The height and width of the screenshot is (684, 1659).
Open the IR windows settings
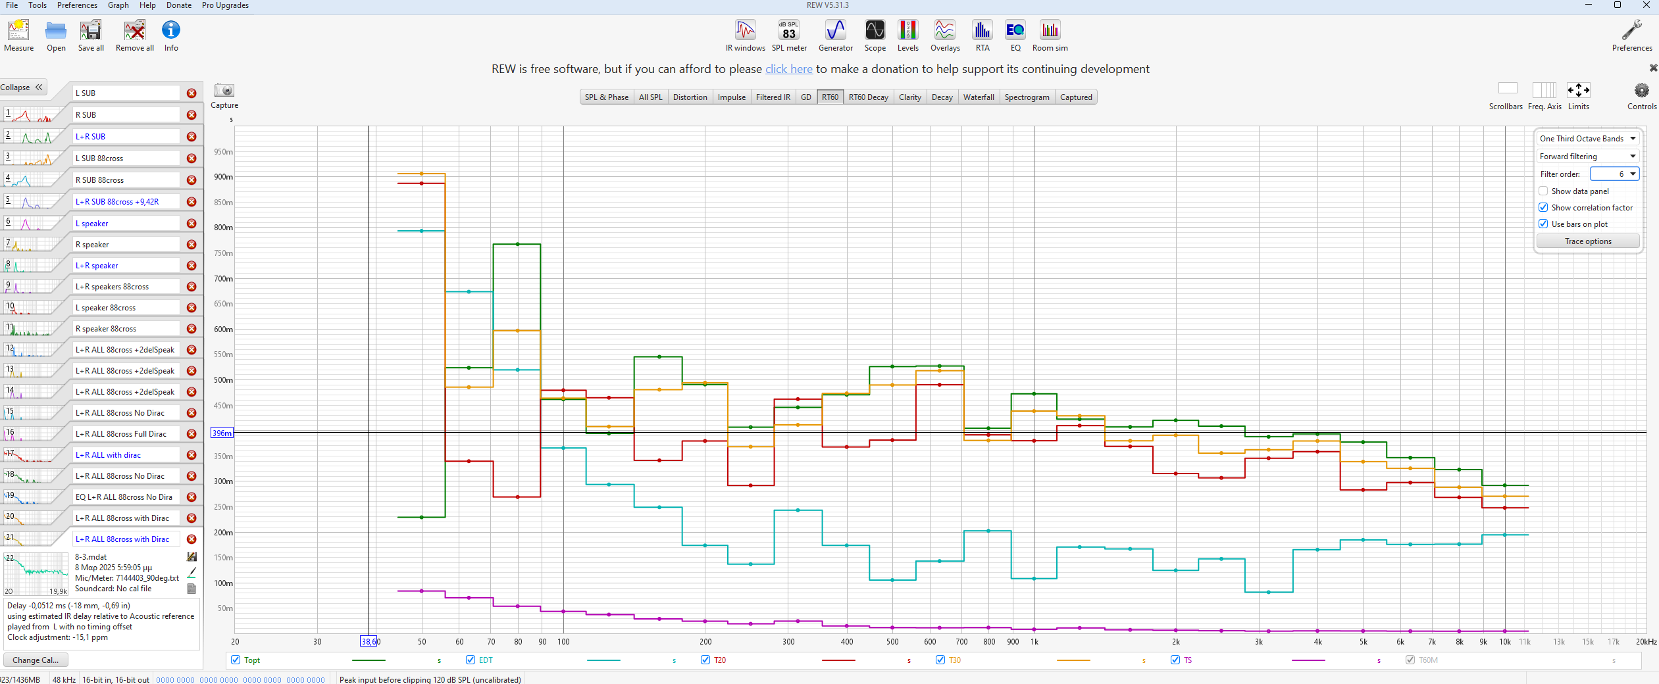pyautogui.click(x=745, y=36)
